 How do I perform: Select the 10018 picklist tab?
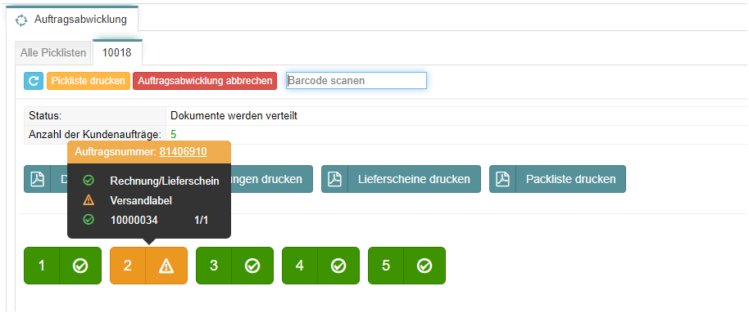[117, 53]
